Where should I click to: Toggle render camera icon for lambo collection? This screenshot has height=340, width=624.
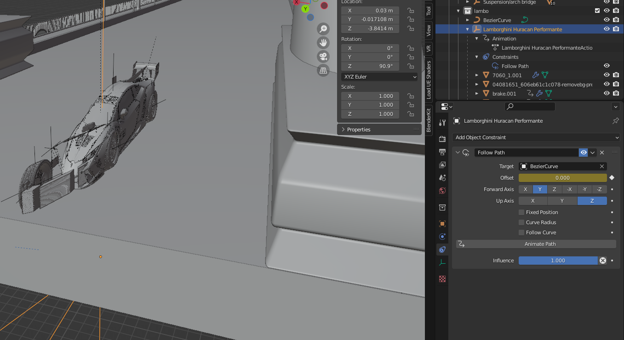(x=616, y=11)
